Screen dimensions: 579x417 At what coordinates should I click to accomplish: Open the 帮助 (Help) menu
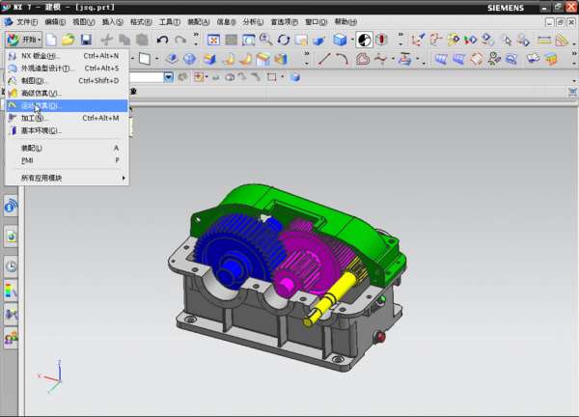pyautogui.click(x=345, y=21)
